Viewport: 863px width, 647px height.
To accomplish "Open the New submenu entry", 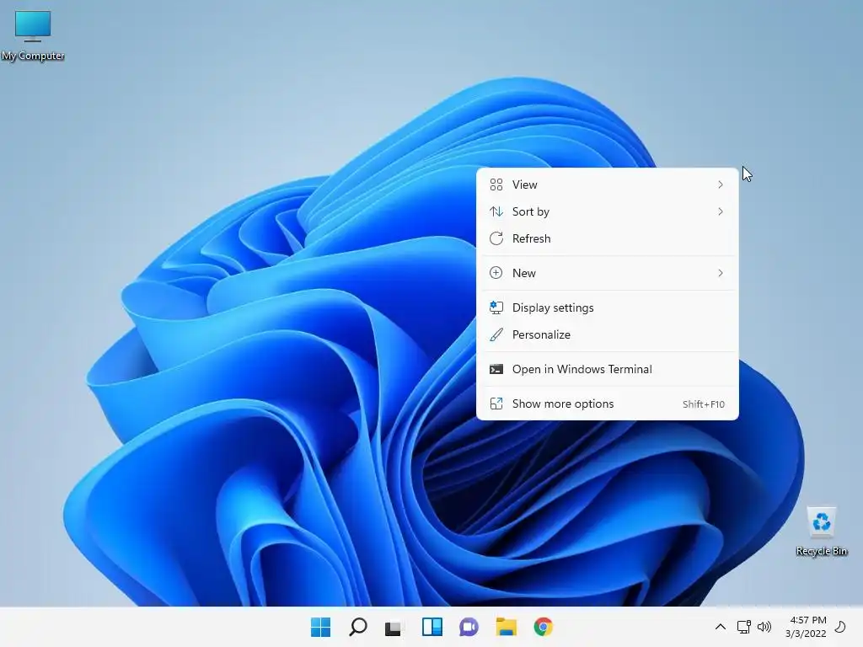I will point(607,274).
